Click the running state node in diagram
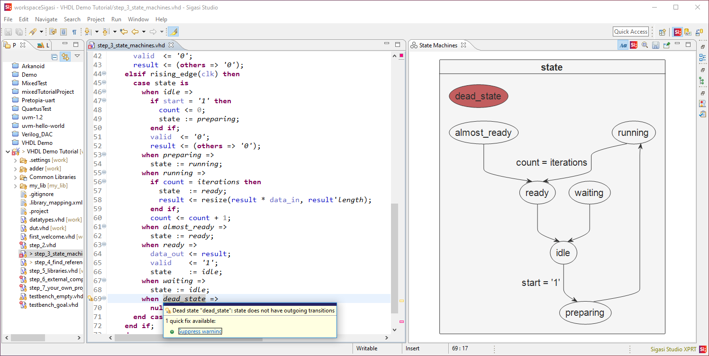 (x=633, y=133)
